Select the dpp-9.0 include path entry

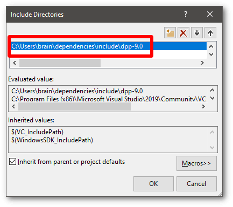click(x=109, y=46)
